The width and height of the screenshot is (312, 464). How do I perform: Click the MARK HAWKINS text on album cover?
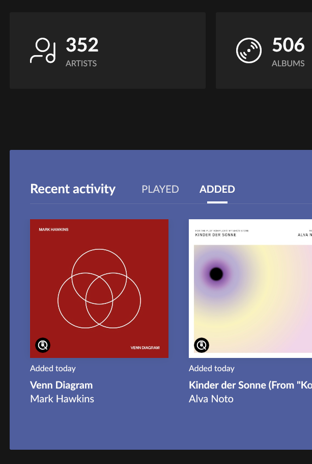(x=53, y=229)
